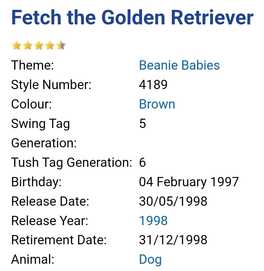
Task: Click the Theme field label
Action: 32,65
